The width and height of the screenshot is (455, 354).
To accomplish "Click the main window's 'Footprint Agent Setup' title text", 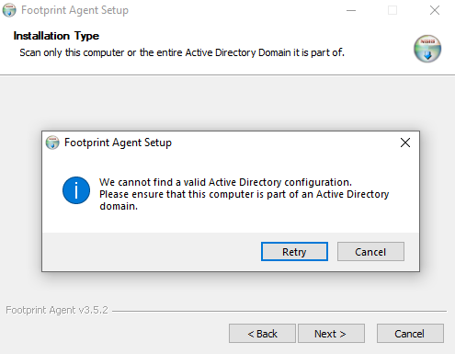I will pyautogui.click(x=74, y=10).
